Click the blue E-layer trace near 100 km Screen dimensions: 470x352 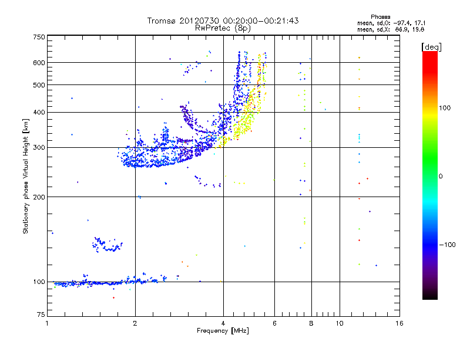(109, 282)
